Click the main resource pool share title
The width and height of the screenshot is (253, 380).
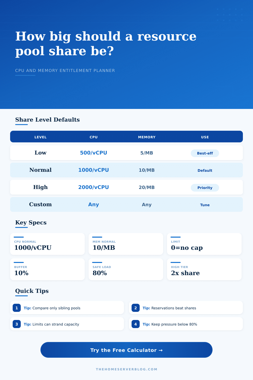[106, 44]
